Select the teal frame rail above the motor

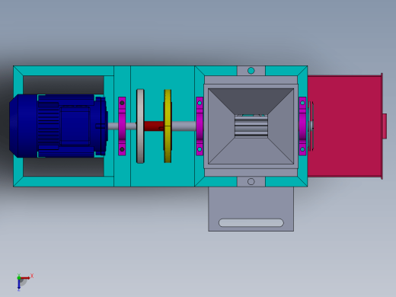pyautogui.click(x=63, y=71)
